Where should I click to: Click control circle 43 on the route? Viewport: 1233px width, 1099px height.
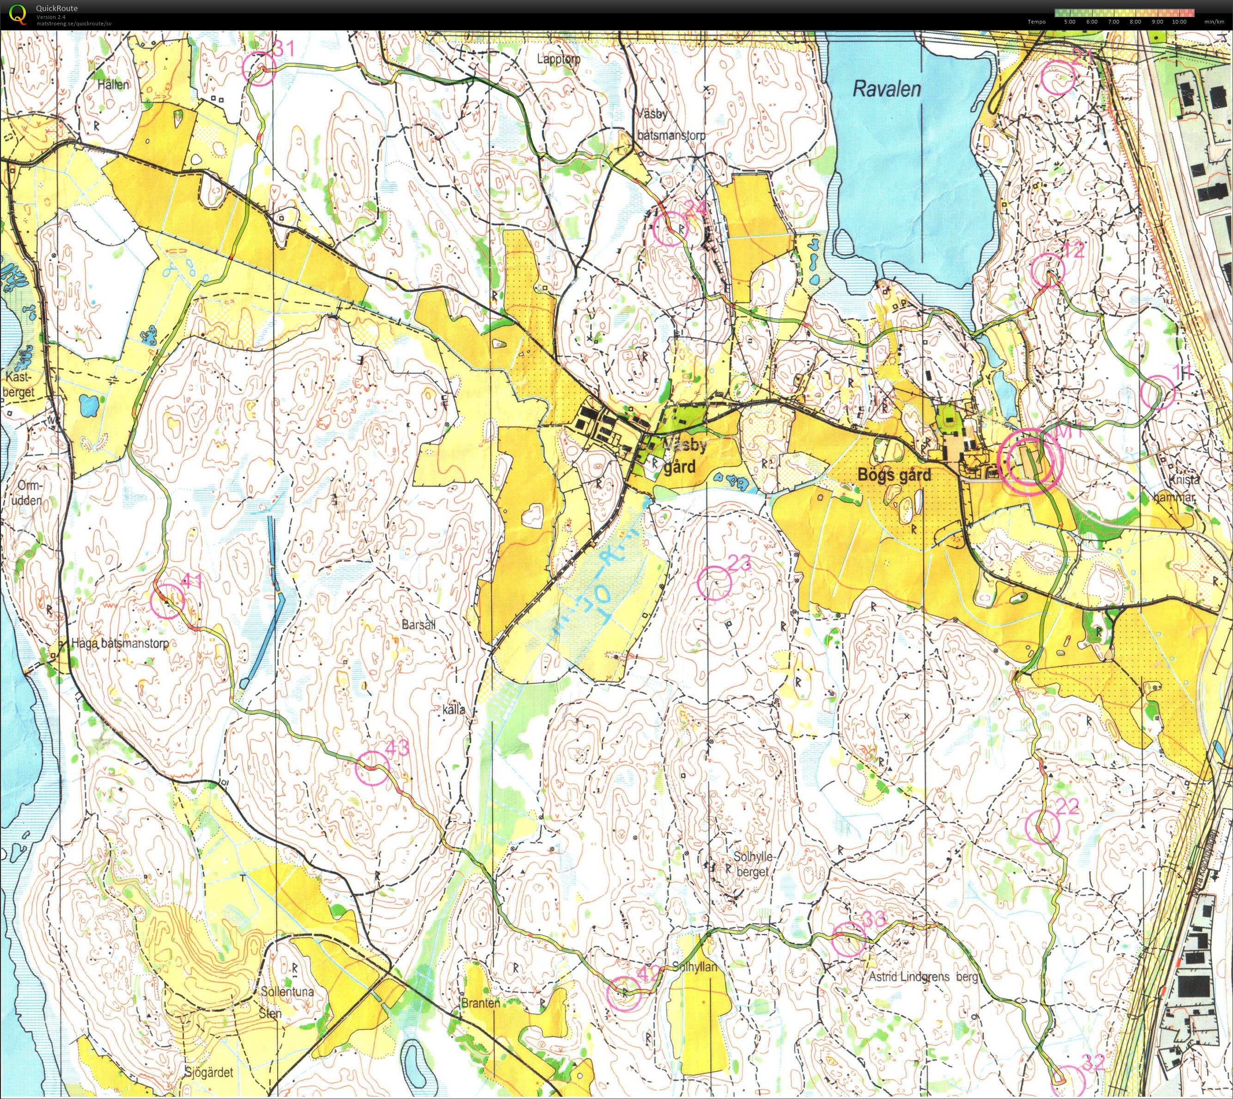coord(373,768)
